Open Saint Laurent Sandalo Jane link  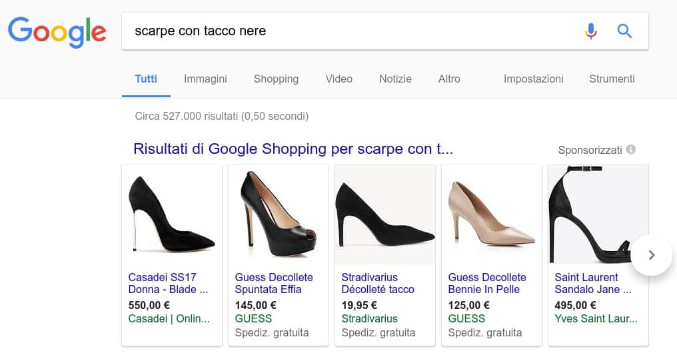tap(593, 283)
